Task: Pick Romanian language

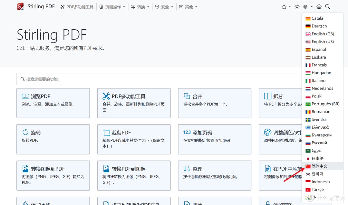Action: [x=322, y=112]
